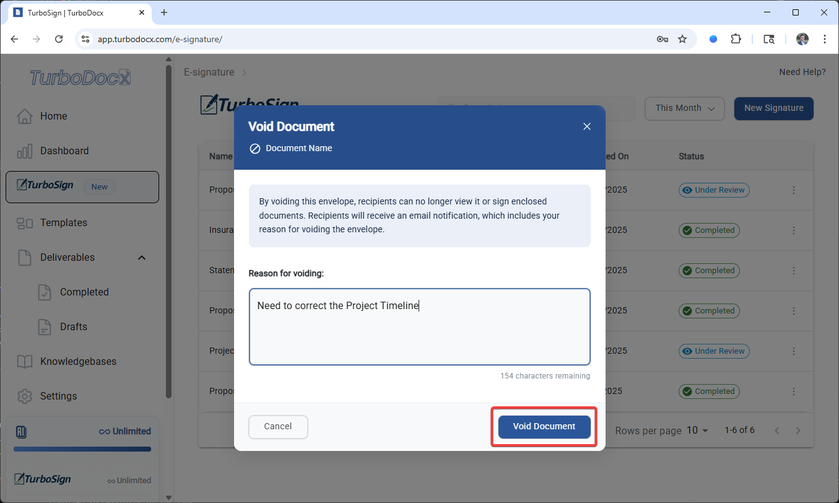This screenshot has height=503, width=839.
Task: Click the sidebar scrollbar
Action: click(x=168, y=232)
